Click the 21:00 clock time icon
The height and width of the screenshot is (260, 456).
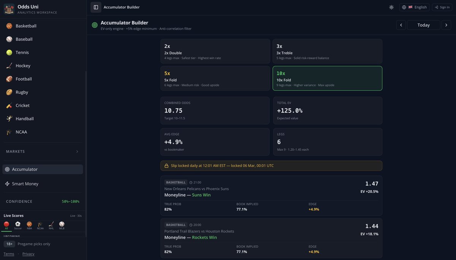(x=191, y=183)
